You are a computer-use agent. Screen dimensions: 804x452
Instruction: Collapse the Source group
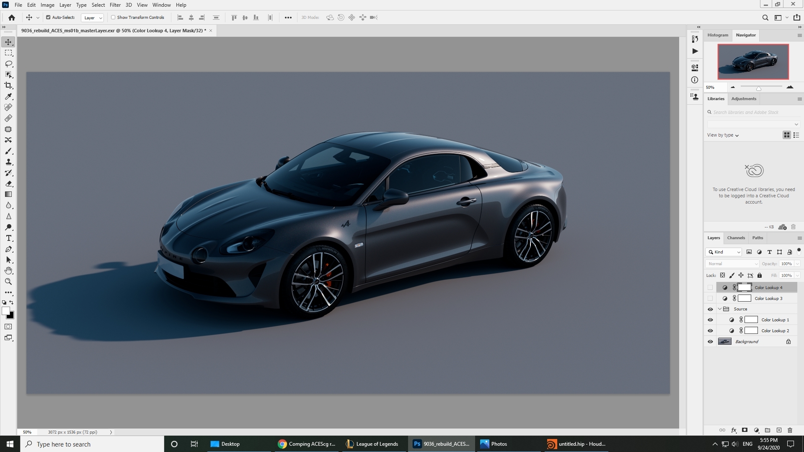720,309
